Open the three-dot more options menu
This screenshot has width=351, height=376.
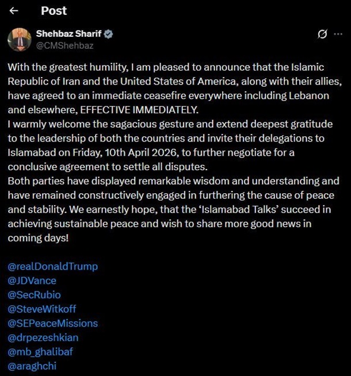click(x=338, y=34)
